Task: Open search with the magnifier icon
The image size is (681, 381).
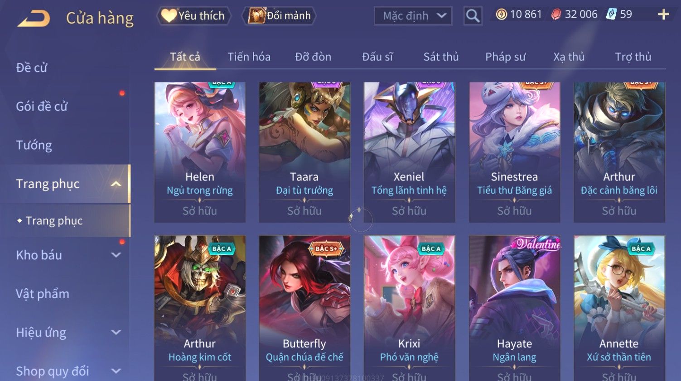Action: coord(473,16)
